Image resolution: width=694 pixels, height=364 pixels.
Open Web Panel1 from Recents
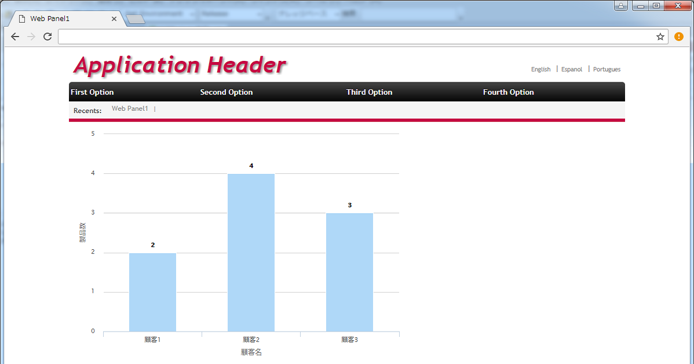click(x=130, y=109)
